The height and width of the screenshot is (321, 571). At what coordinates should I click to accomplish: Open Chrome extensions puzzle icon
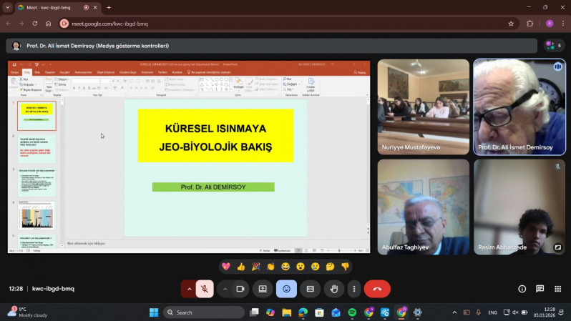coord(529,24)
